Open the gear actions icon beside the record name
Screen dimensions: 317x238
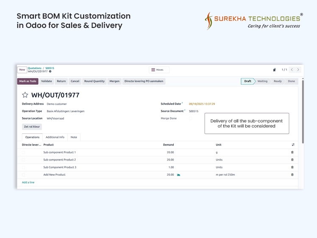tap(50, 72)
